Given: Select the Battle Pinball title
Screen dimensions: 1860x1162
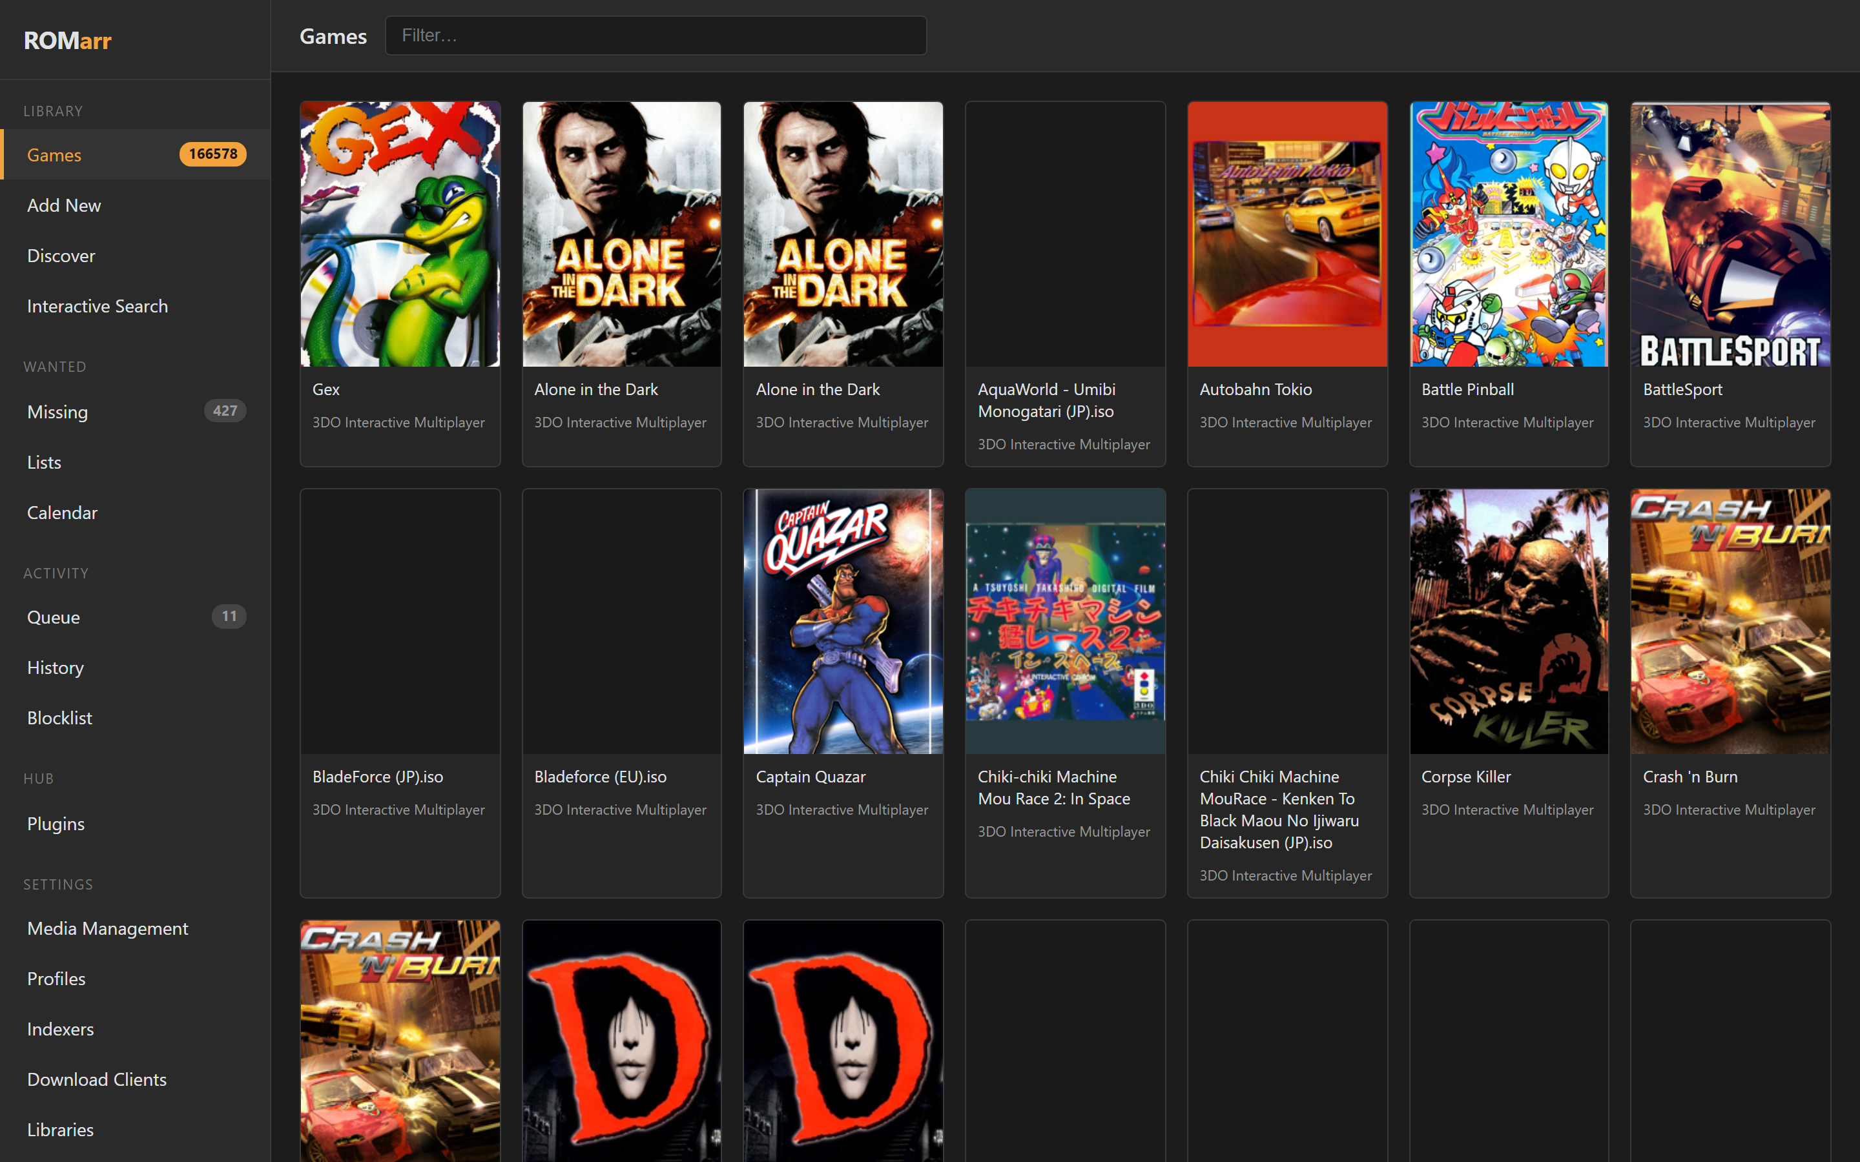Looking at the screenshot, I should [1467, 390].
